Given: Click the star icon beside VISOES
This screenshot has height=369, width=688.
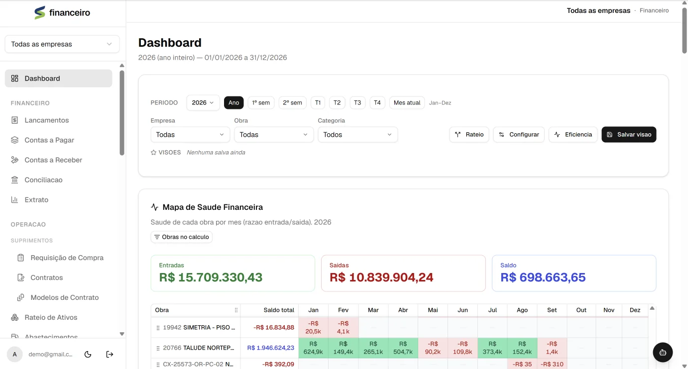Looking at the screenshot, I should point(154,153).
